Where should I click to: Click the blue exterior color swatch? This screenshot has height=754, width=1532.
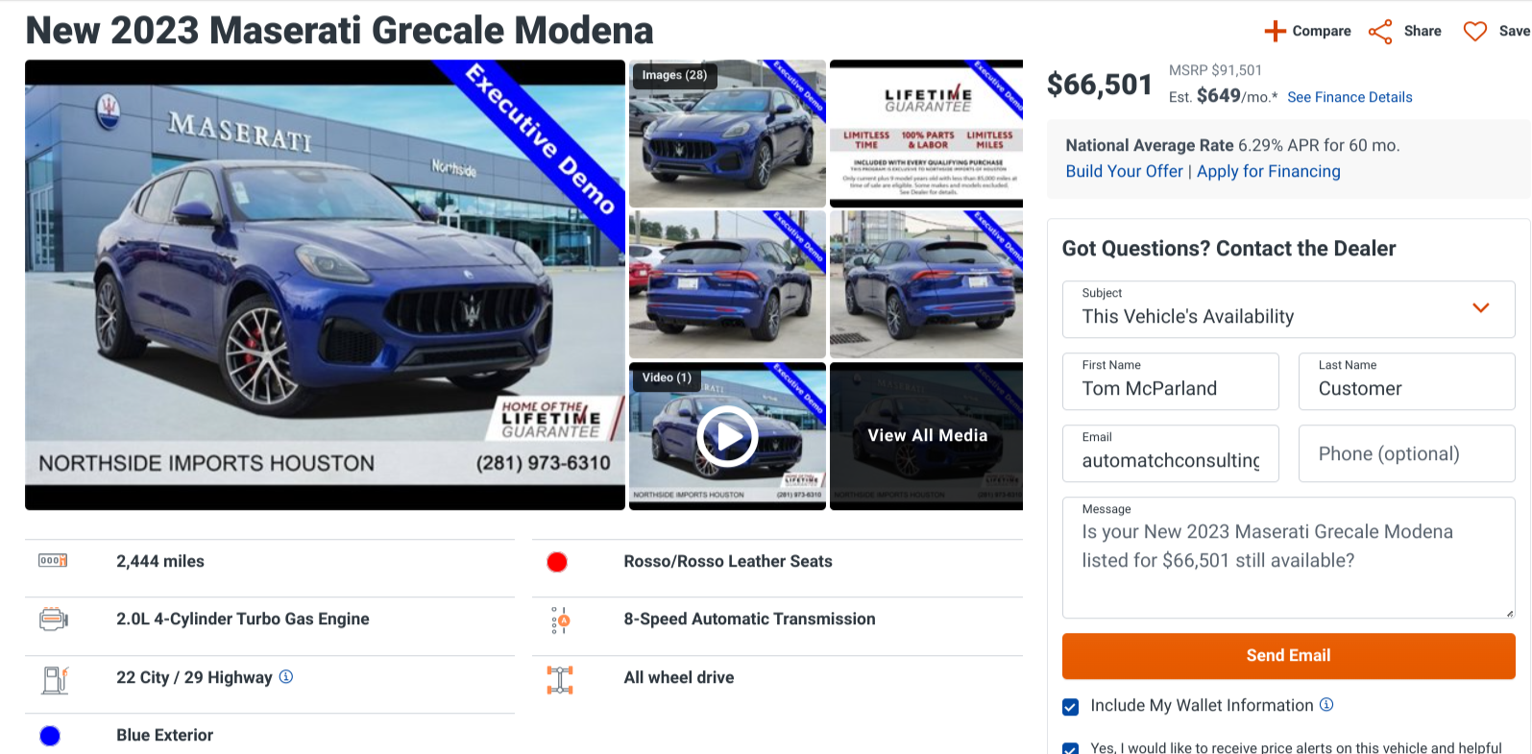(x=50, y=736)
